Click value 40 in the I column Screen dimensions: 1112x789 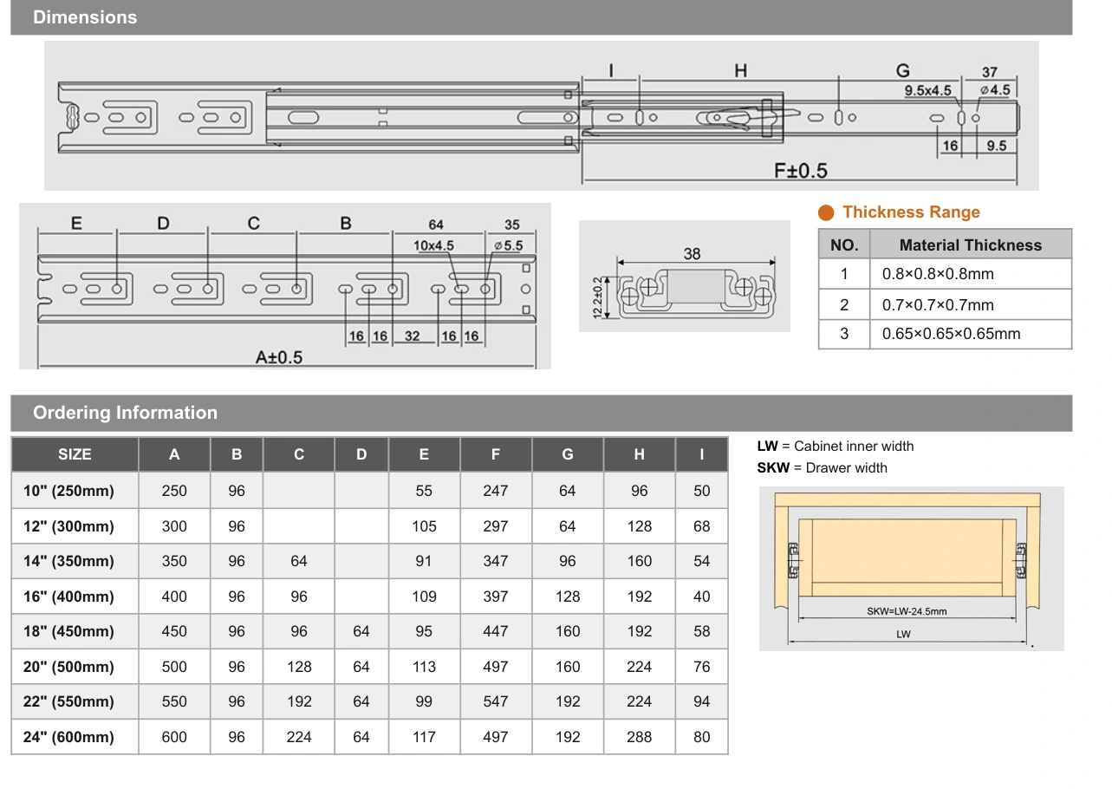pos(702,597)
